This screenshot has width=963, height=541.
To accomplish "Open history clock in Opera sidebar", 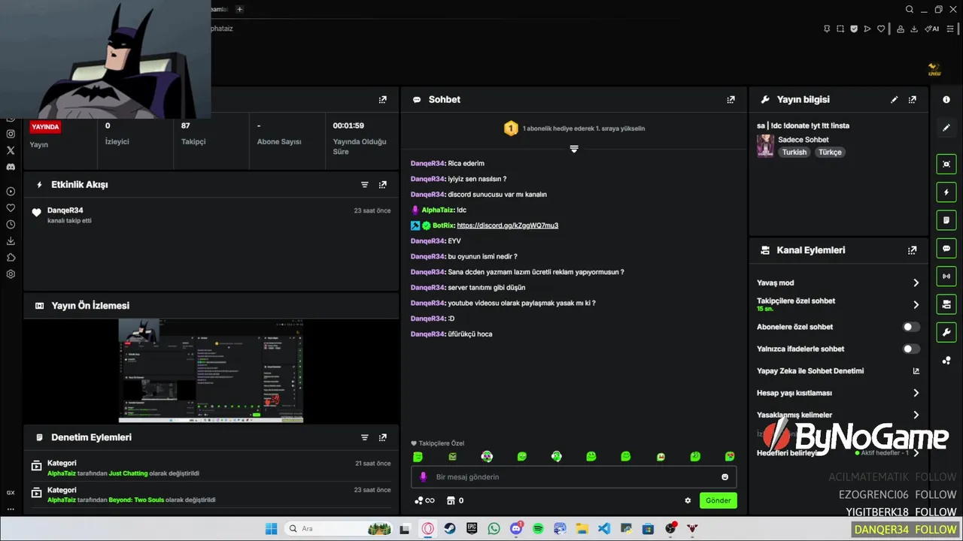I will click(x=11, y=225).
